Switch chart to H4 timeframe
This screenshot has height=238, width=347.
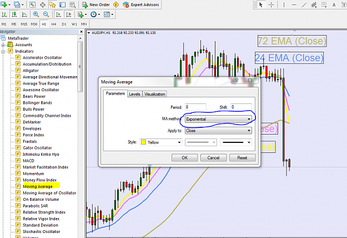pyautogui.click(x=54, y=24)
